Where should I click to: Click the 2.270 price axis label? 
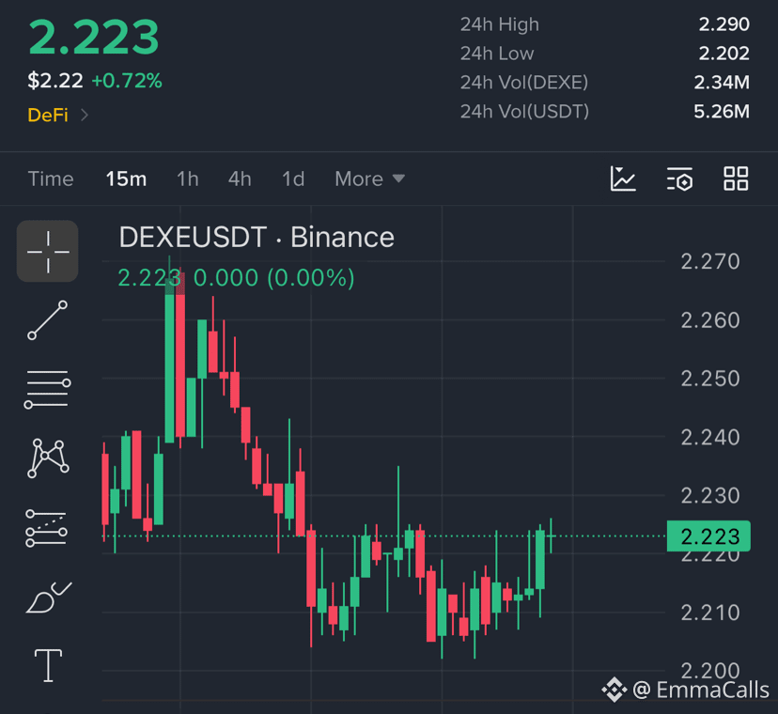[x=710, y=261]
